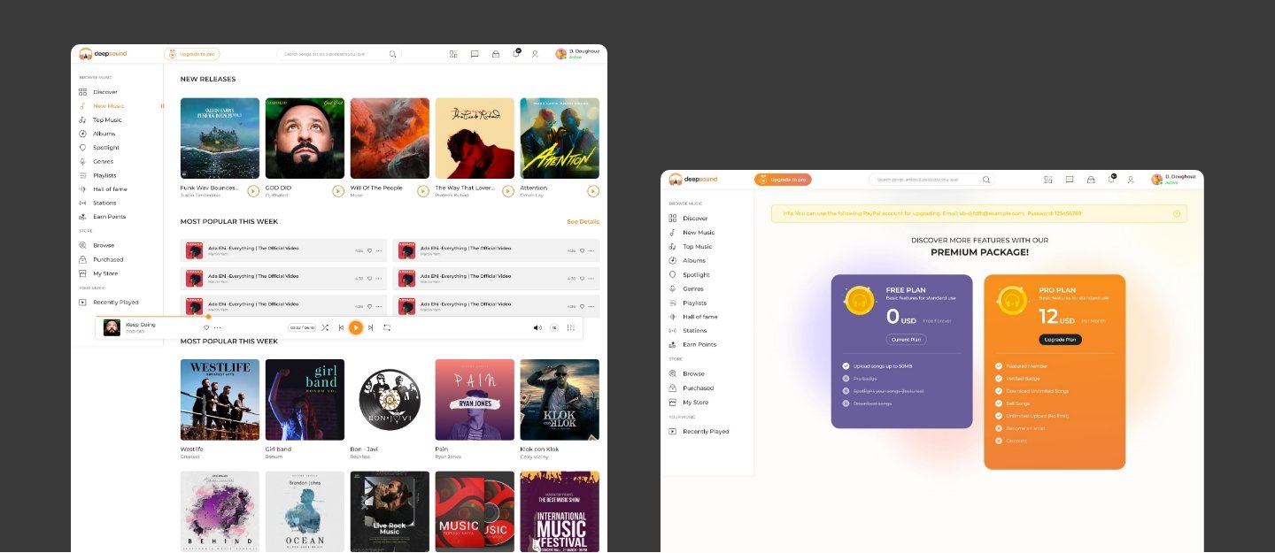The image size is (1275, 553).
Task: Click the Earn Points icon in the New Releases window sidebar
Action: pyautogui.click(x=82, y=217)
